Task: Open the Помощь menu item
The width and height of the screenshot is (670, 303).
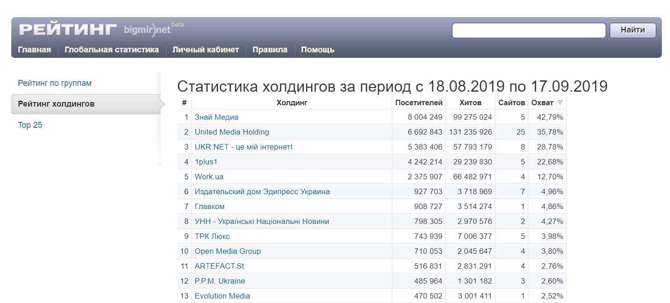Action: [x=318, y=50]
